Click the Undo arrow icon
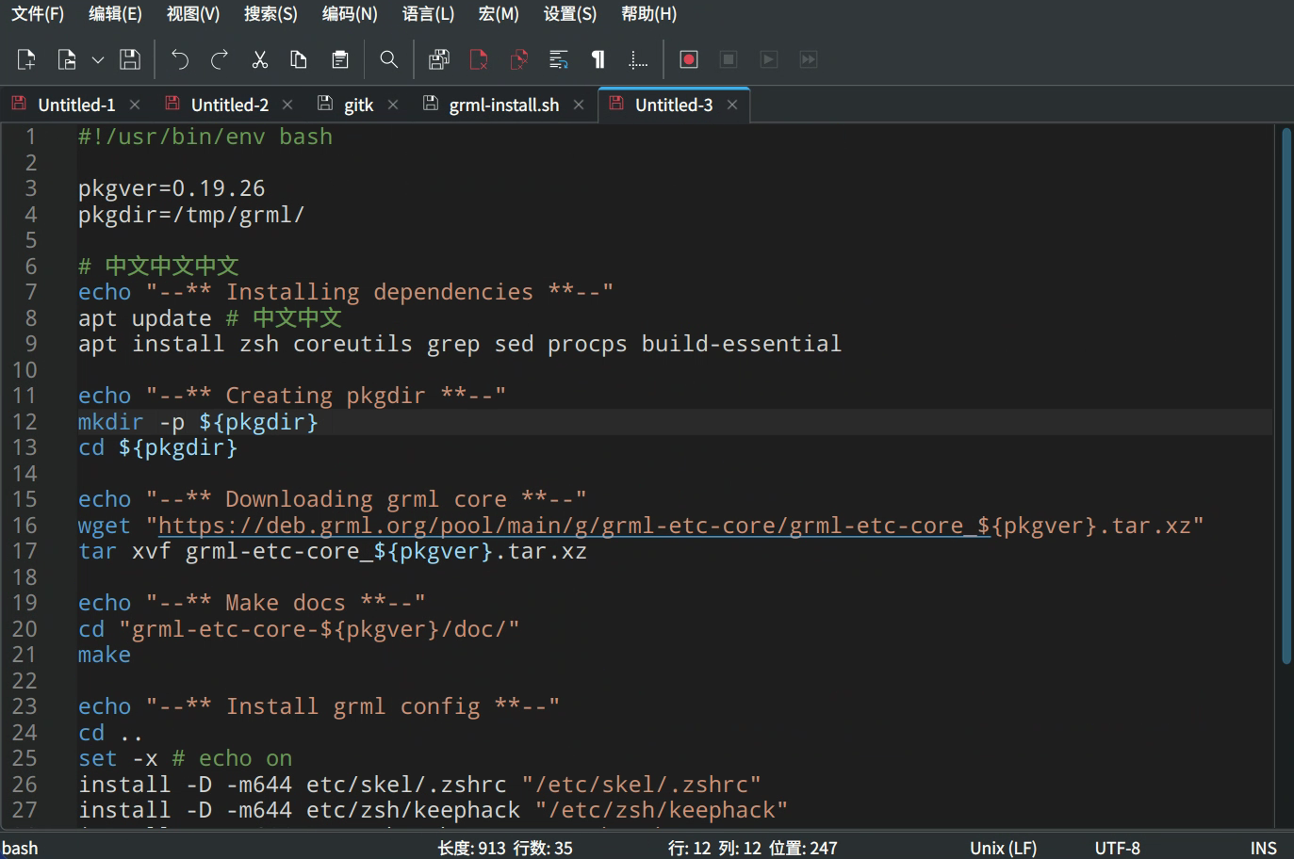This screenshot has width=1294, height=859. (x=179, y=59)
